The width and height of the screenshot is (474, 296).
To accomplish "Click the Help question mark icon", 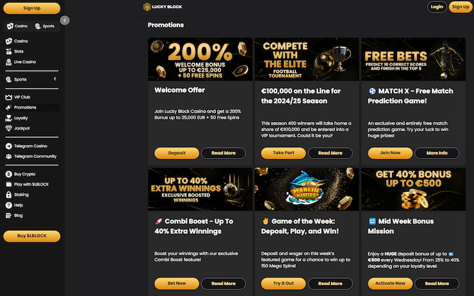I will tap(9, 205).
